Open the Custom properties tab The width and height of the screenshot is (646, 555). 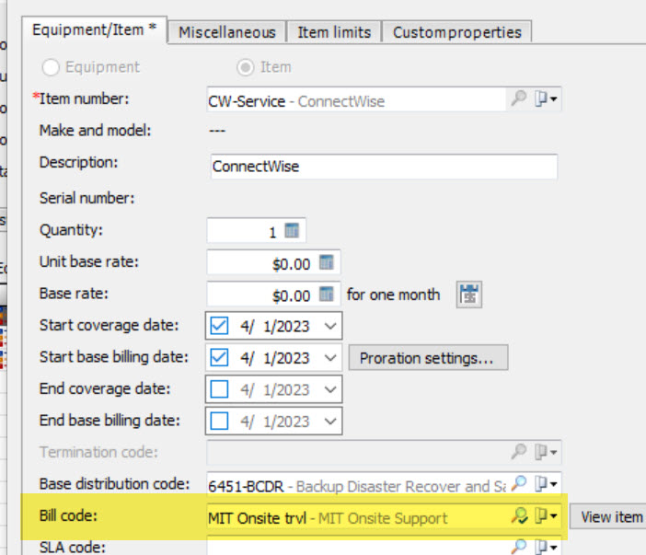pos(457,32)
